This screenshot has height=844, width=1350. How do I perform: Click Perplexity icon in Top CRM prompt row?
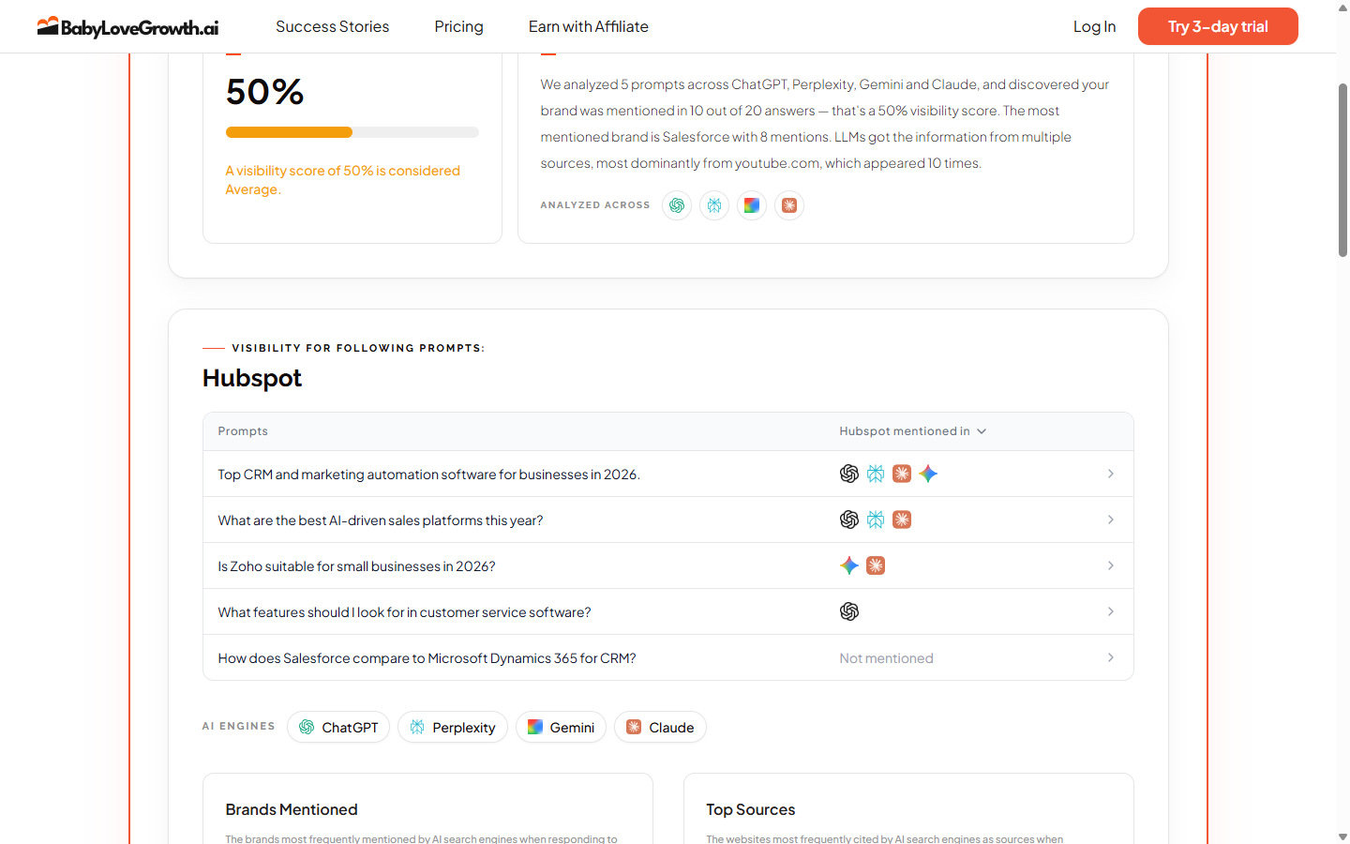click(x=876, y=474)
